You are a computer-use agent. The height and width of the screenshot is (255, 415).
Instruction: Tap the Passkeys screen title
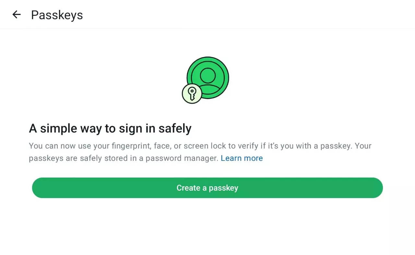pos(57,15)
